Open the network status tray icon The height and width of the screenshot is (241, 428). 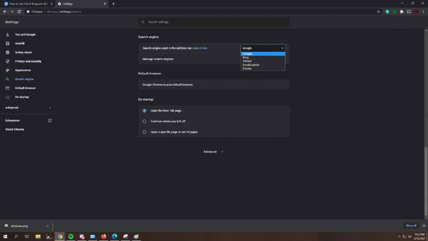click(405, 237)
